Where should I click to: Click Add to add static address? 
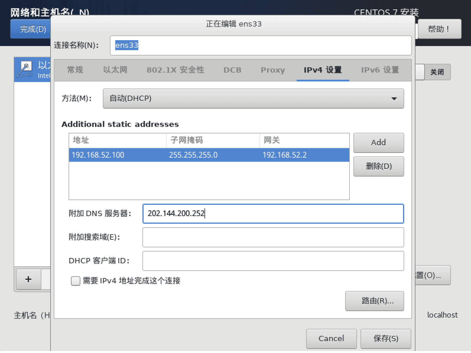[379, 143]
